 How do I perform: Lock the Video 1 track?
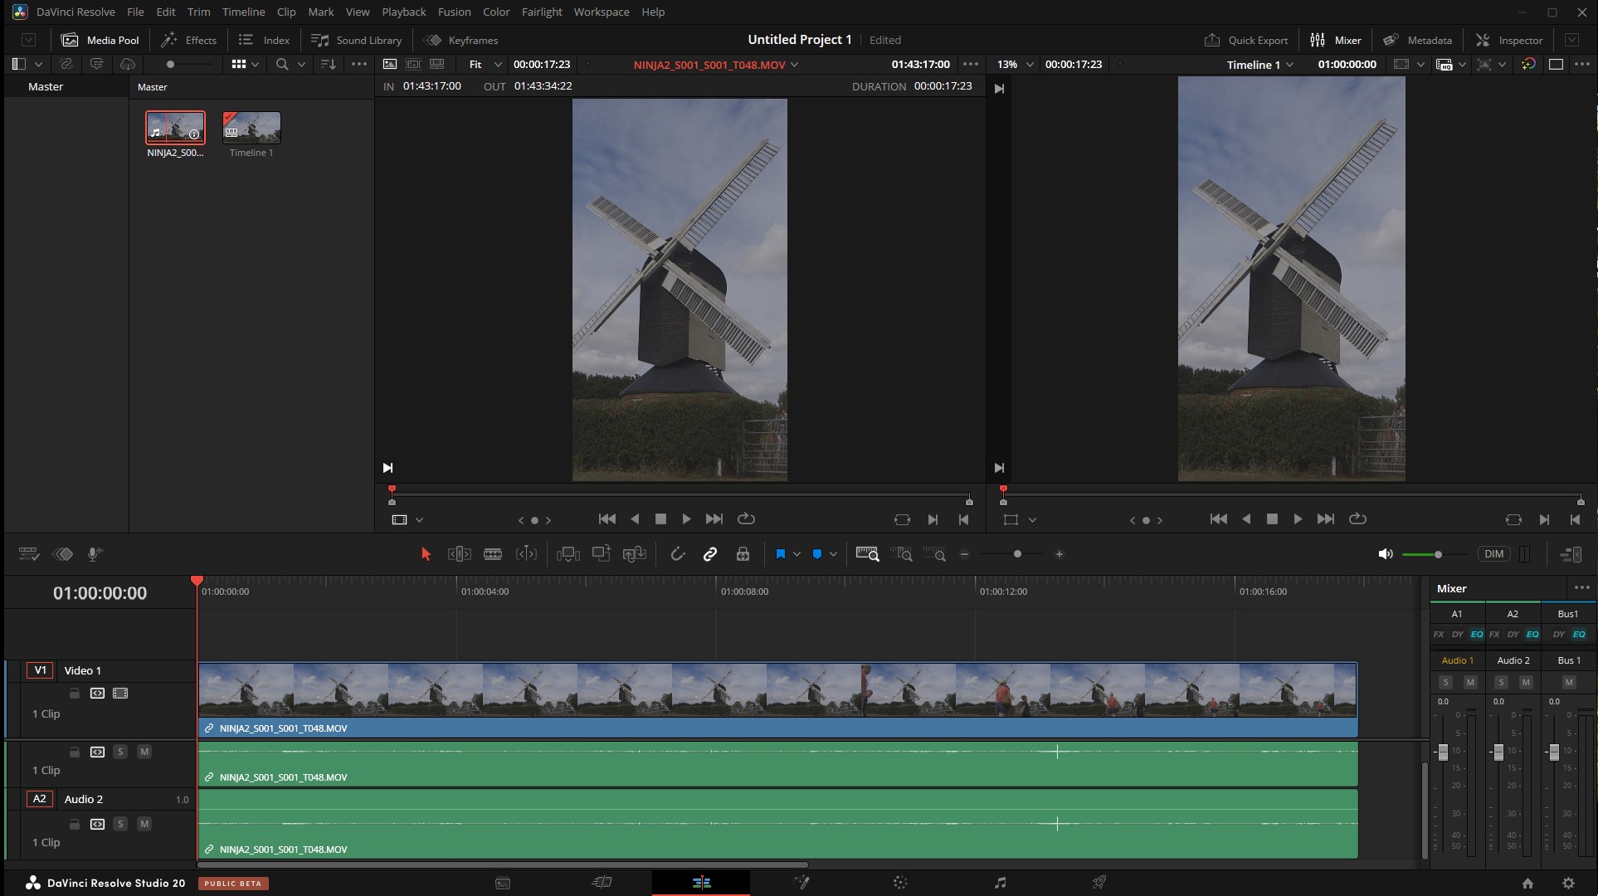point(74,694)
